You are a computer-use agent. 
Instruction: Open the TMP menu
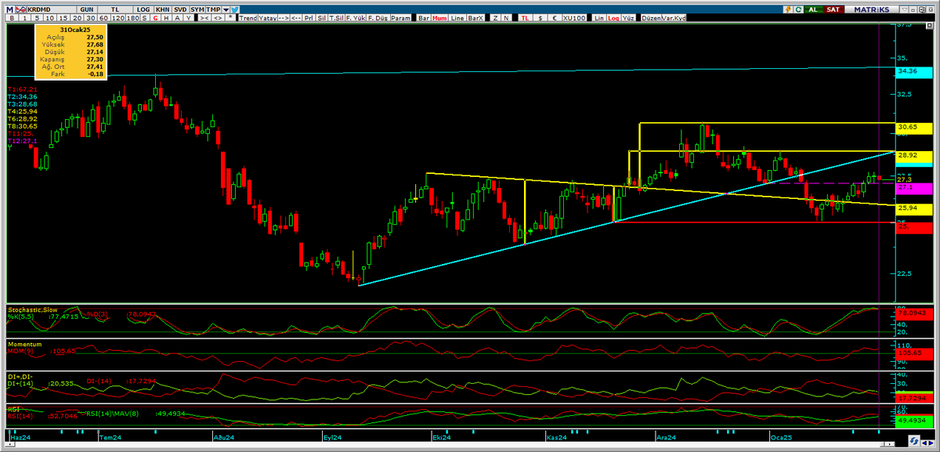point(213,9)
